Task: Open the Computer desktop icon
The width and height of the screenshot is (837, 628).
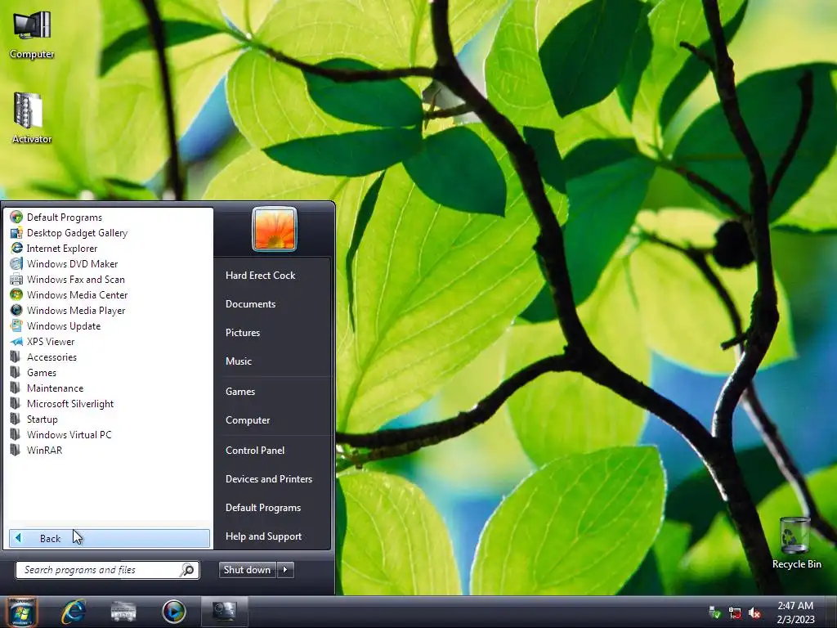Action: 32,34
